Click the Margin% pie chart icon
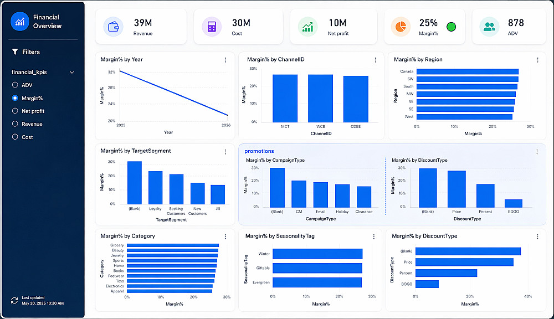The width and height of the screenshot is (554, 319). [x=401, y=27]
